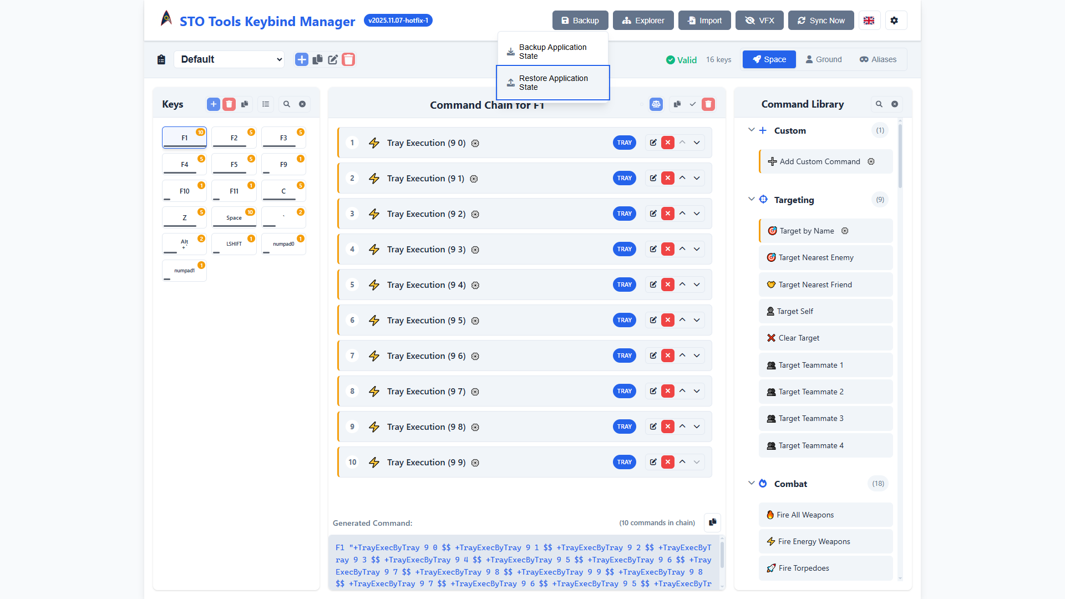The height and width of the screenshot is (599, 1065).
Task: Toggle VFX button in top toolbar
Action: point(759,21)
